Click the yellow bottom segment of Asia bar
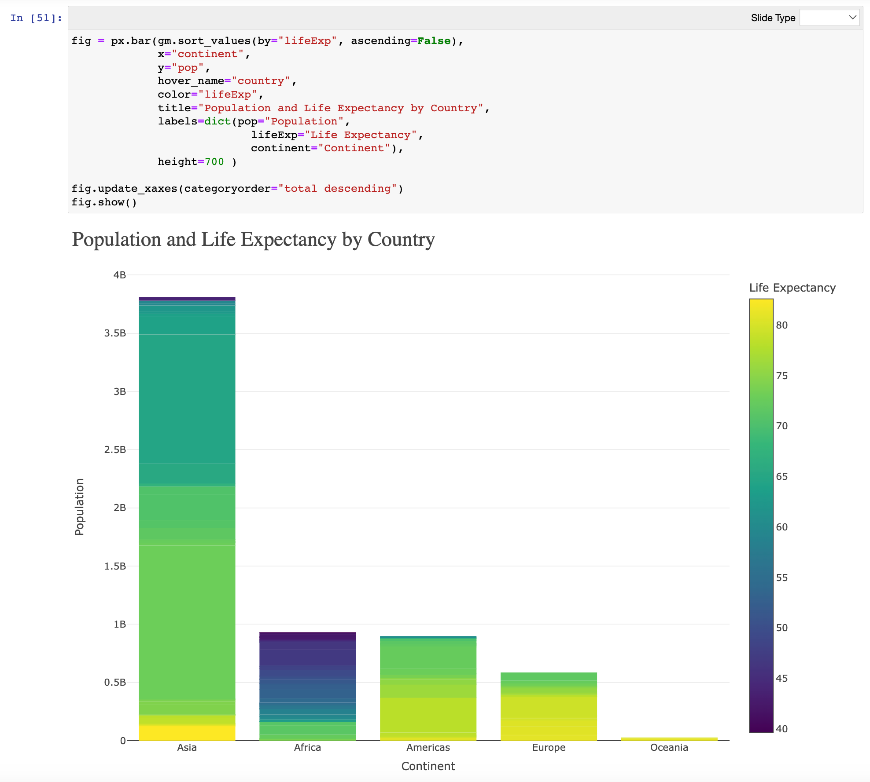870x782 pixels. point(187,733)
